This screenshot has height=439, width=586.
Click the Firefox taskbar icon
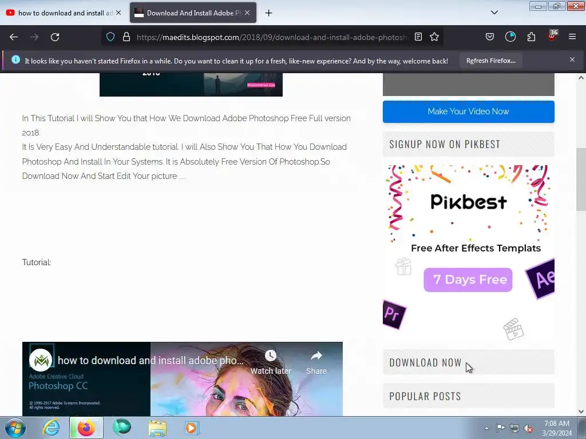86,428
